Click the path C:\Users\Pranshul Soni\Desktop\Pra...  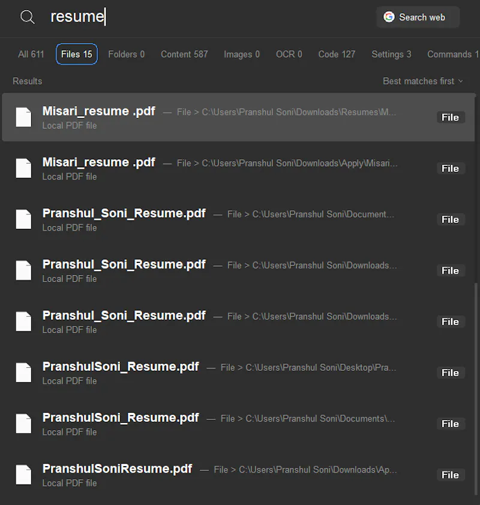point(321,367)
